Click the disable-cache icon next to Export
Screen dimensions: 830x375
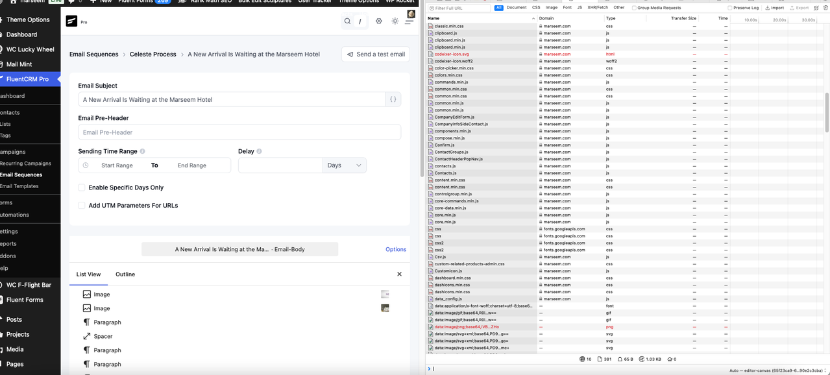click(x=816, y=8)
